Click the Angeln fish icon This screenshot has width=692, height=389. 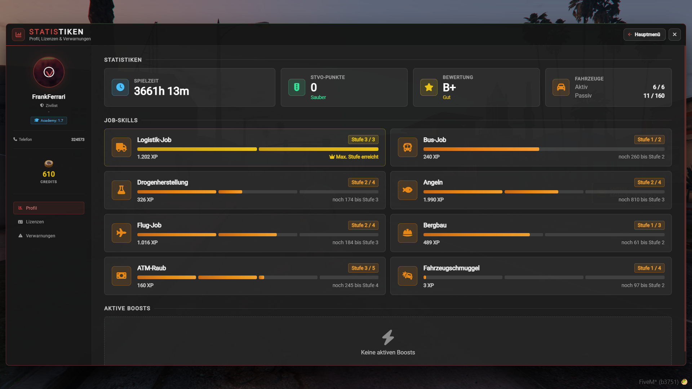408,190
